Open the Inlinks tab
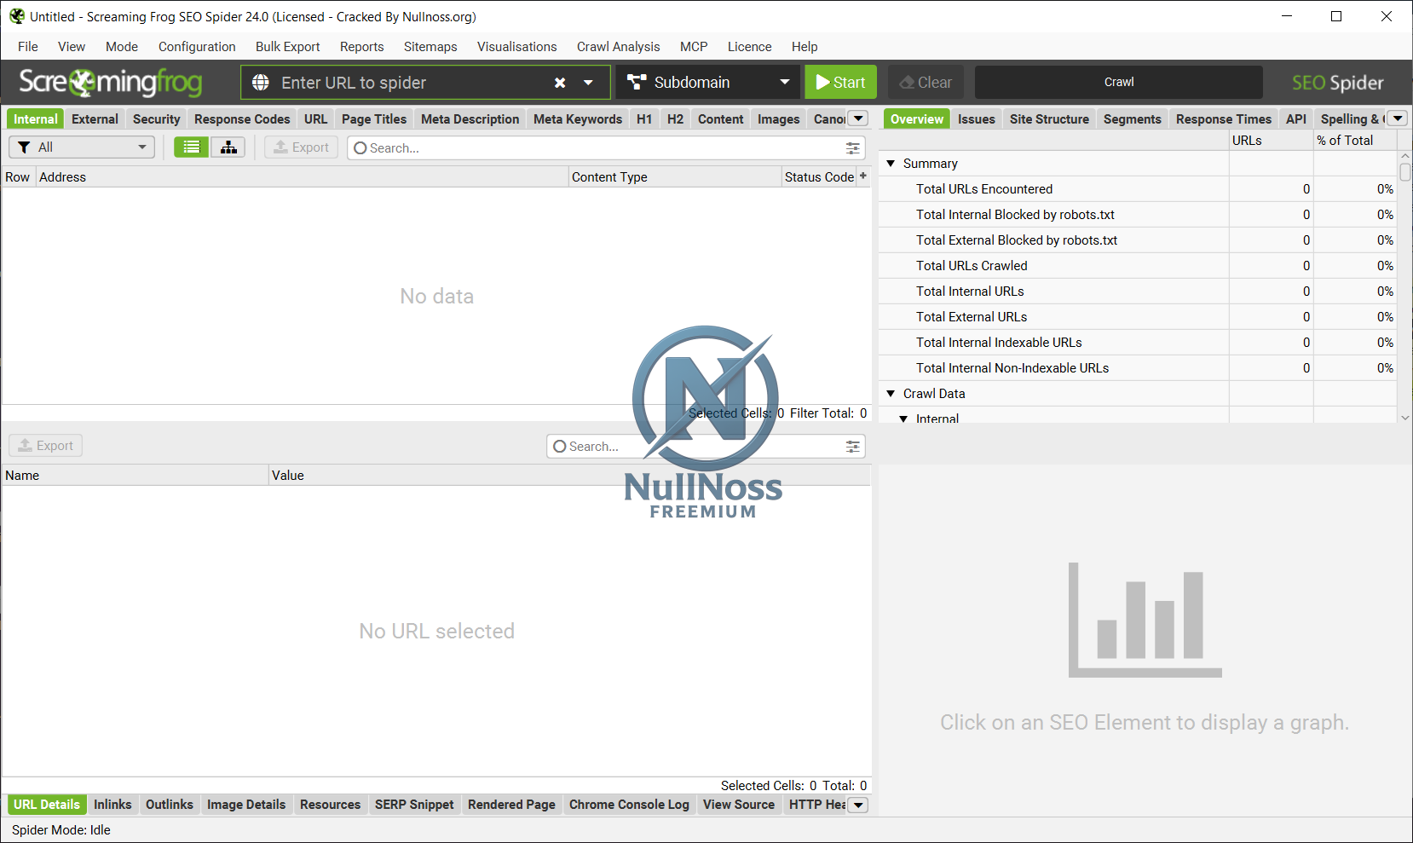The width and height of the screenshot is (1413, 843). pyautogui.click(x=112, y=805)
